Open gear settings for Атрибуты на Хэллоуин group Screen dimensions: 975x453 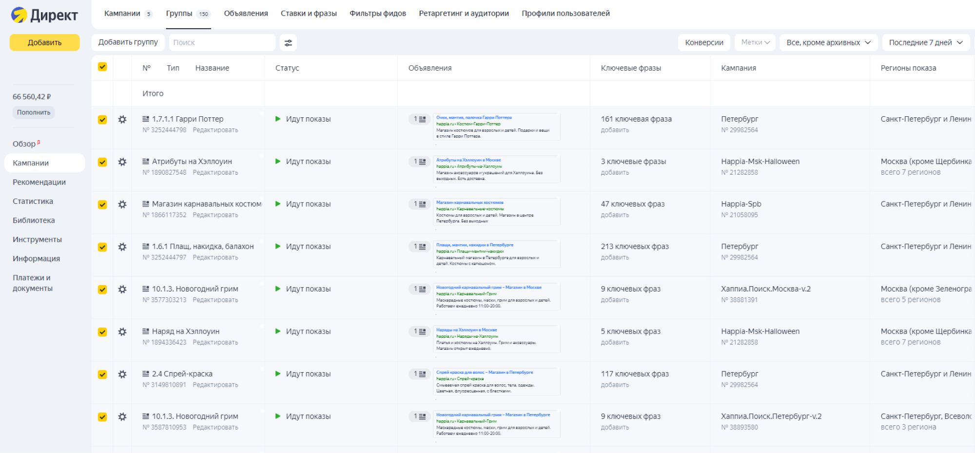coord(122,162)
